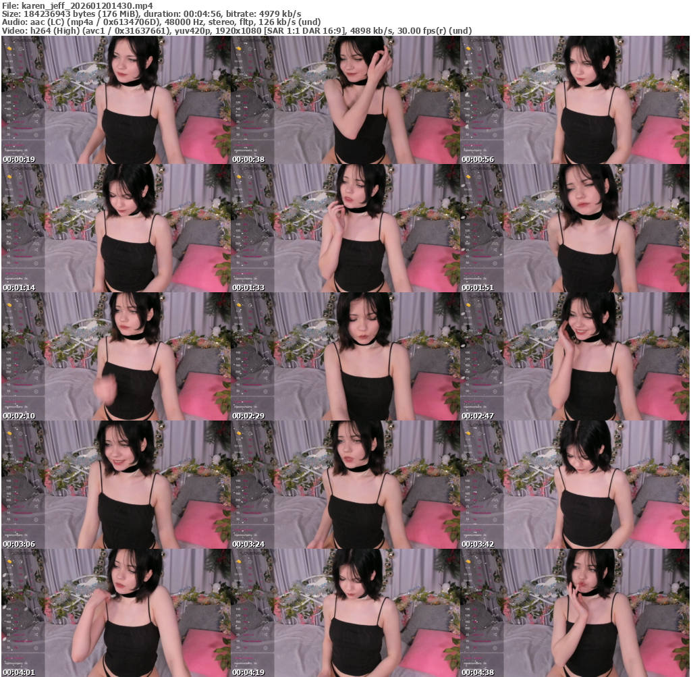Pick the frame thumbnail stamped 00:04:38
The height and width of the screenshot is (677, 691).
575,613
